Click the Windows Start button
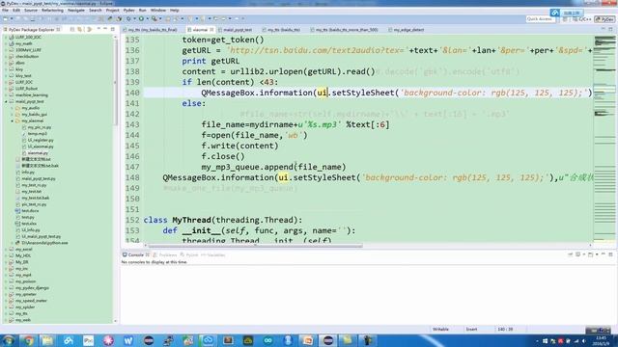The width and height of the screenshot is (618, 347). pyautogui.click(x=9, y=340)
